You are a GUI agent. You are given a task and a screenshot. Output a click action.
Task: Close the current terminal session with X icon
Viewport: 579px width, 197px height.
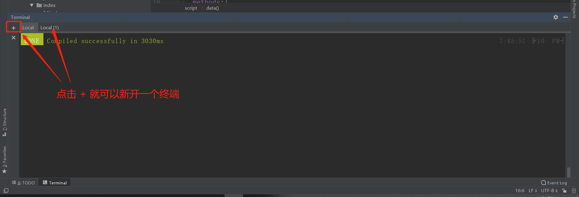(14, 38)
